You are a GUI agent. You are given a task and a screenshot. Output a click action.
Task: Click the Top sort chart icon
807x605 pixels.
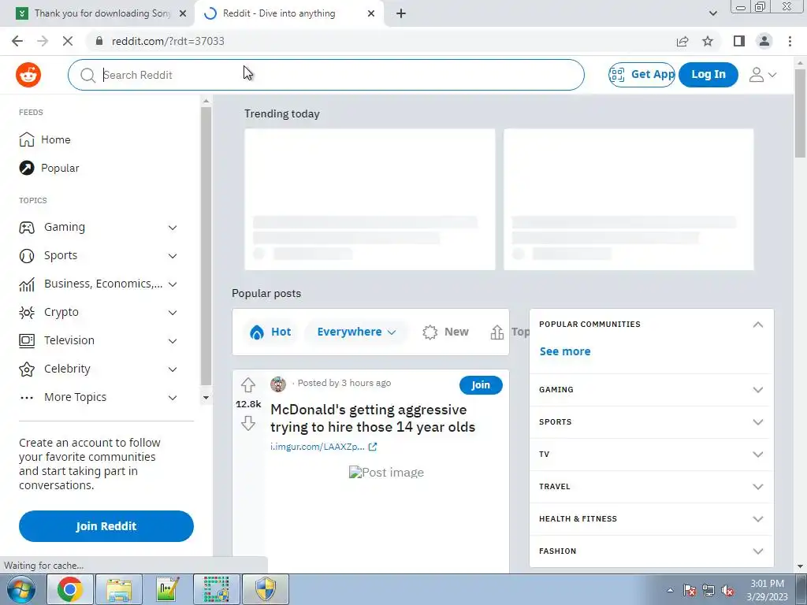[x=496, y=332]
